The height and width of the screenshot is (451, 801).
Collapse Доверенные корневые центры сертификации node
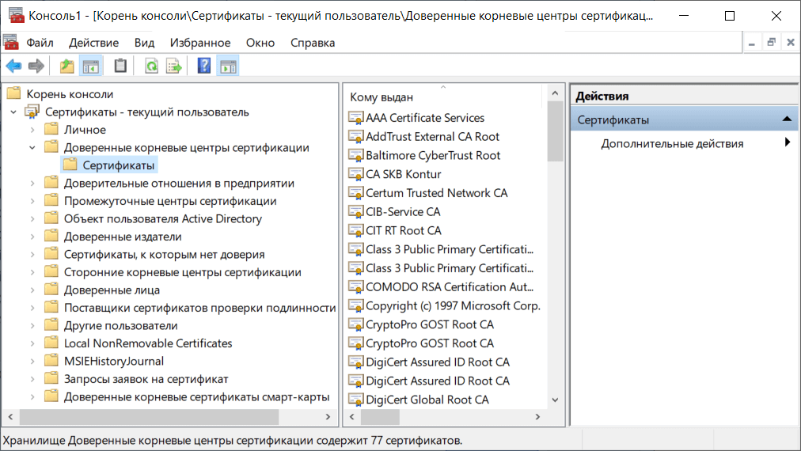(x=32, y=148)
